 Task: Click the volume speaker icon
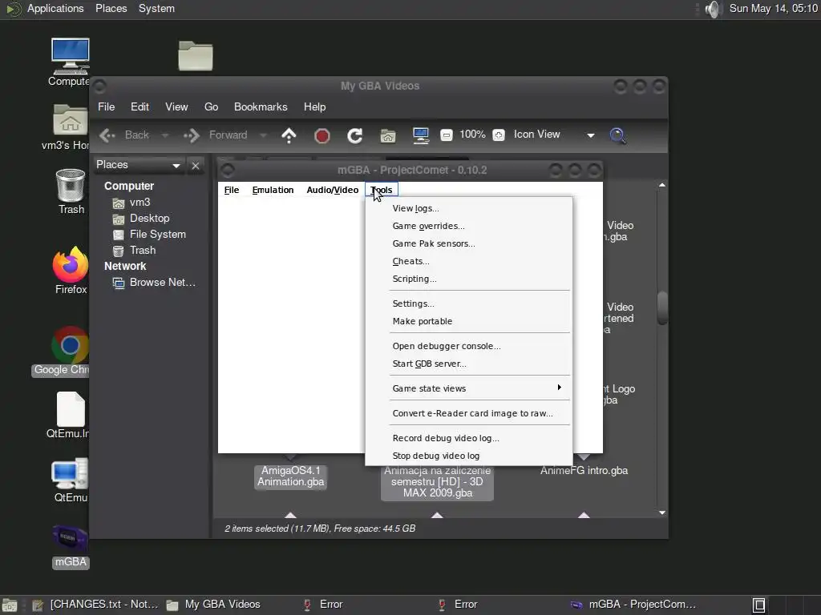pos(713,9)
